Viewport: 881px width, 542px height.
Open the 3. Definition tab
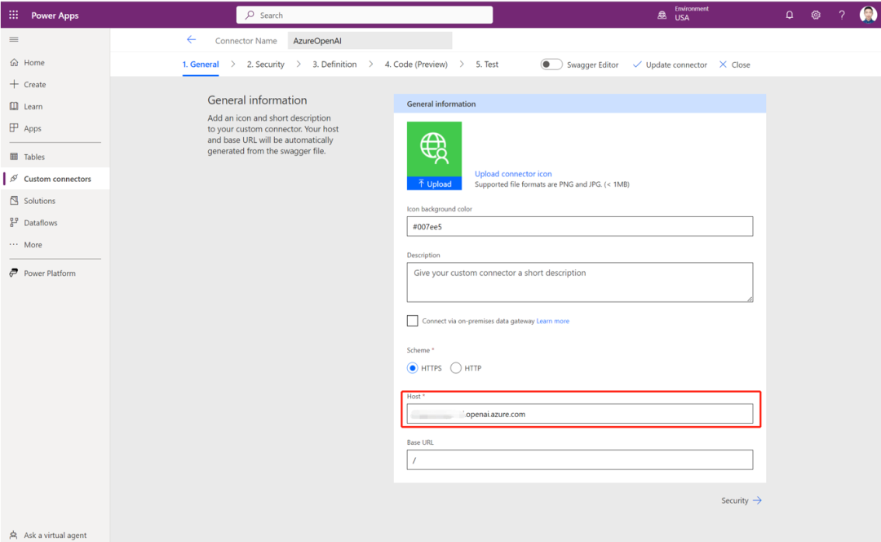pyautogui.click(x=335, y=64)
